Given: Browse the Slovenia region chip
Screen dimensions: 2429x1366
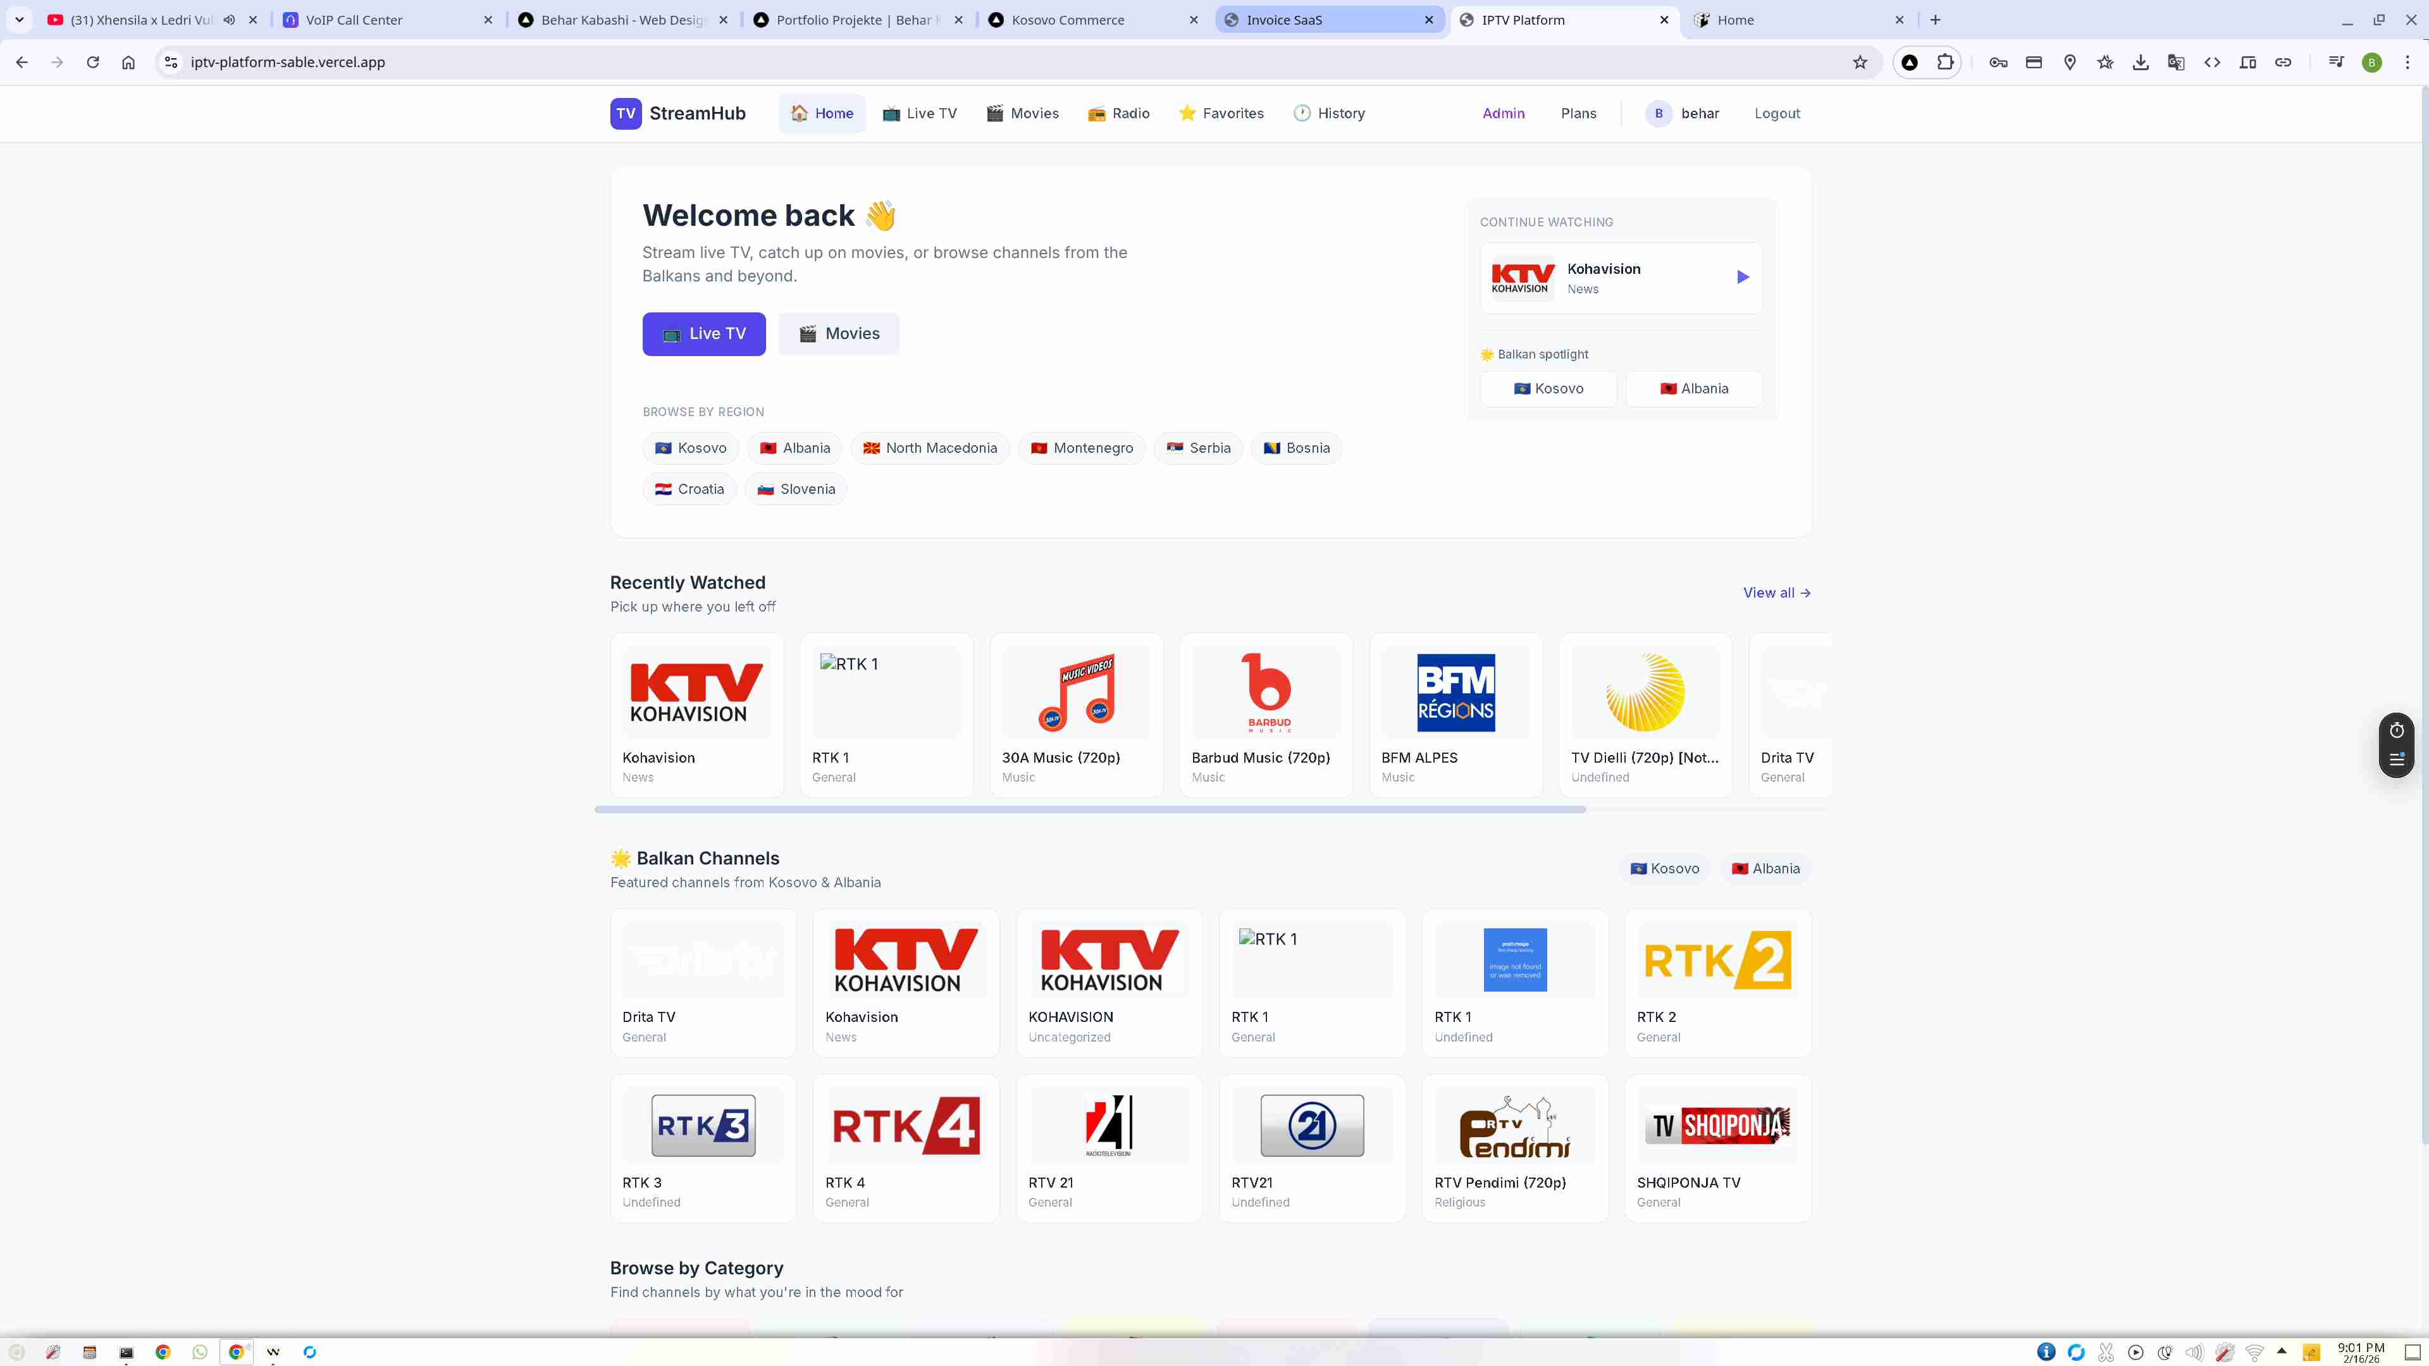Looking at the screenshot, I should pyautogui.click(x=796, y=489).
